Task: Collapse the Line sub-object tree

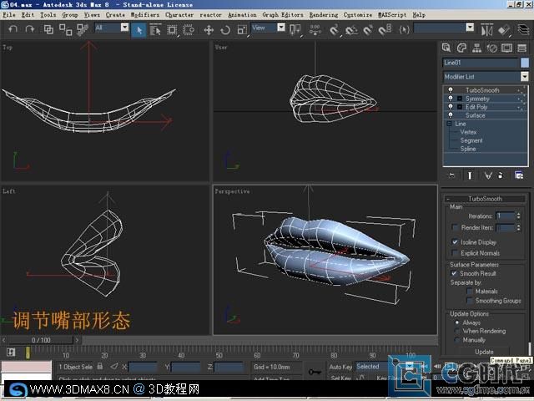Action: (x=449, y=124)
